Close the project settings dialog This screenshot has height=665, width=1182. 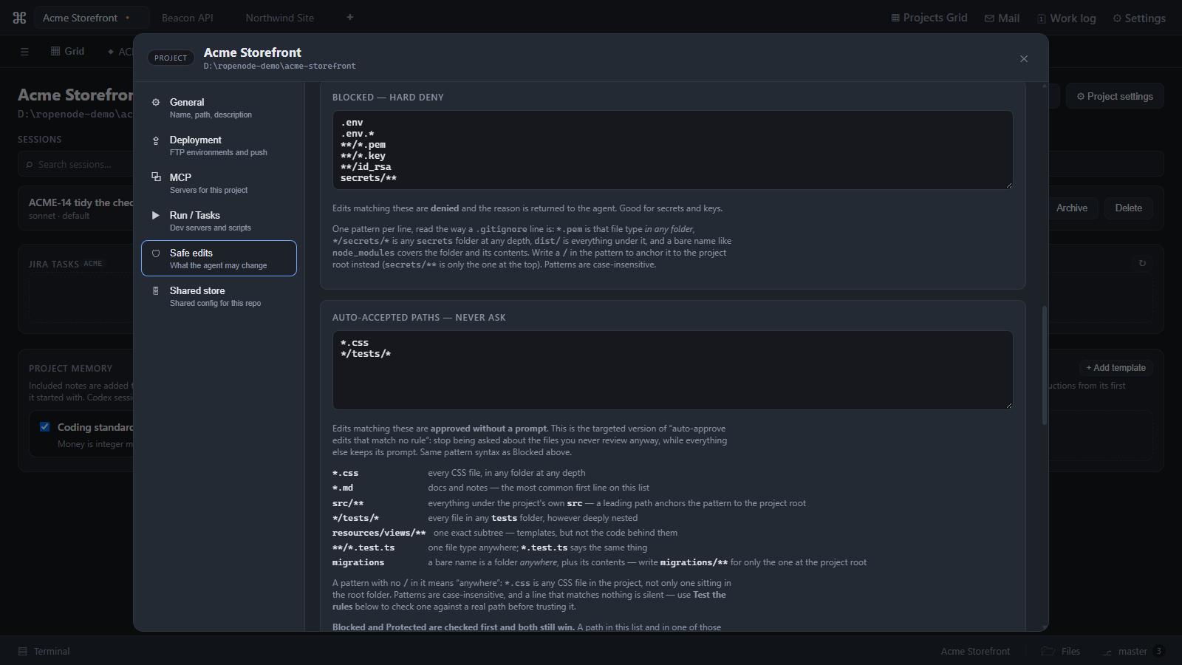1024,58
